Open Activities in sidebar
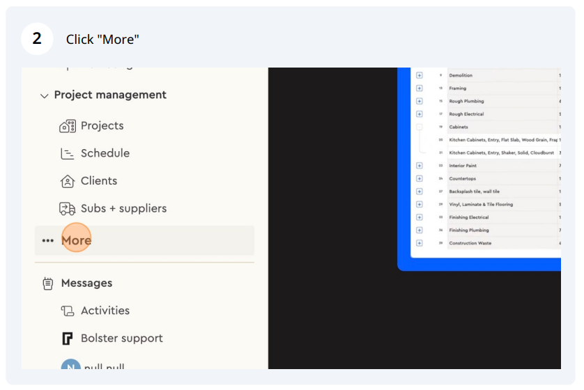 tap(95, 311)
